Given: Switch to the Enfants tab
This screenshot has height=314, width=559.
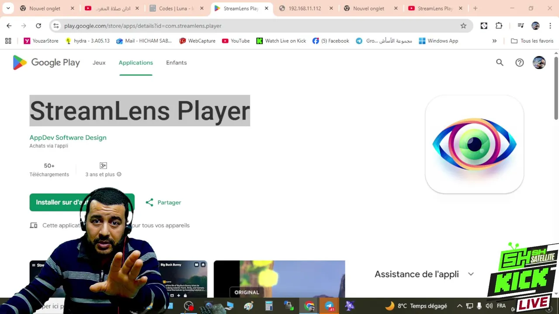Looking at the screenshot, I should click(176, 62).
